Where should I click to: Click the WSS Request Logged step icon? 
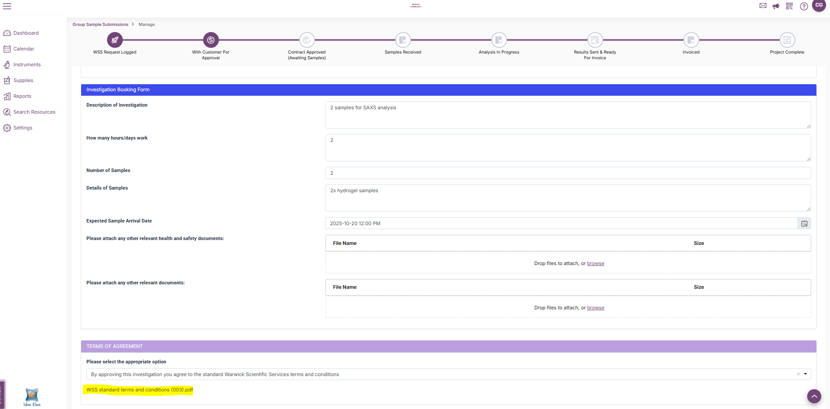[115, 40]
